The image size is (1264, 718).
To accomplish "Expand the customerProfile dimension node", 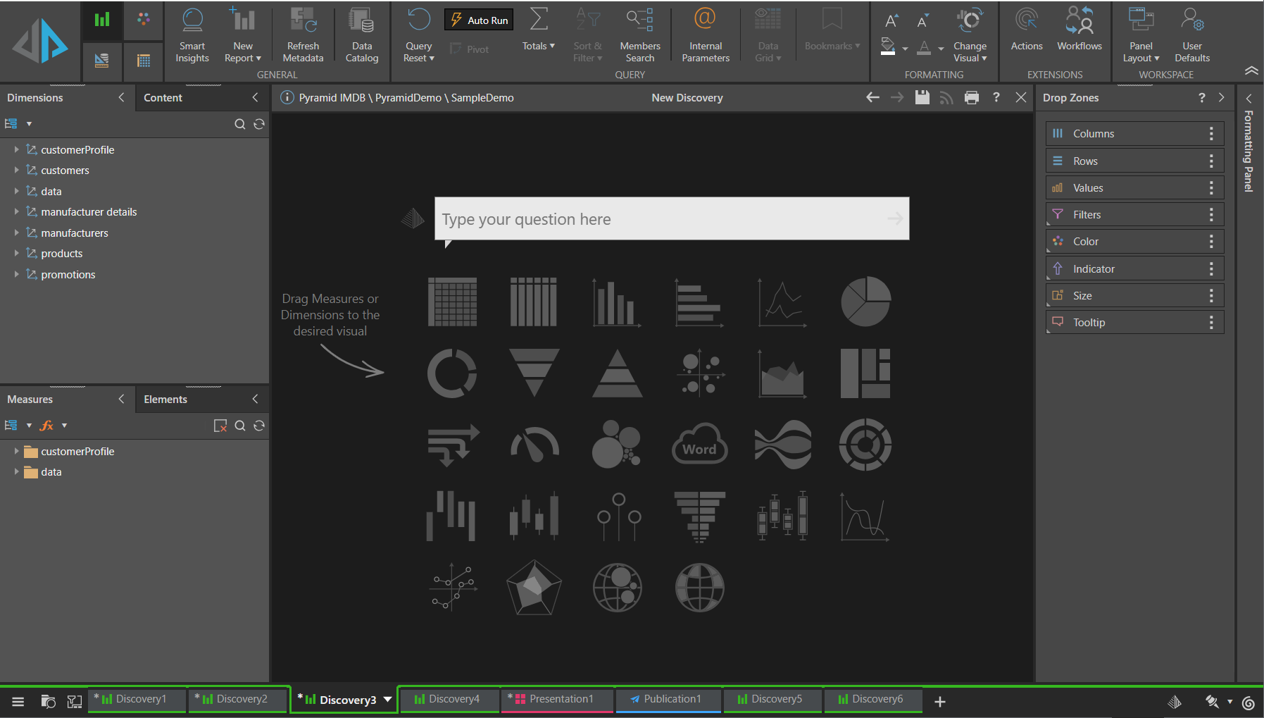I will (x=16, y=149).
